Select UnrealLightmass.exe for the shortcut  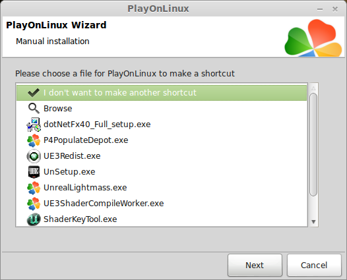click(x=162, y=188)
